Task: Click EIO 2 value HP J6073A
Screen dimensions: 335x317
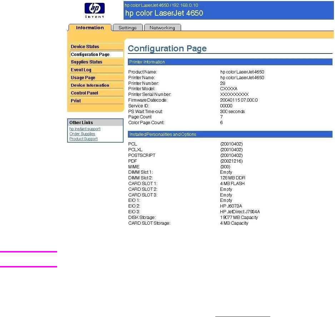Action: [x=231, y=206]
